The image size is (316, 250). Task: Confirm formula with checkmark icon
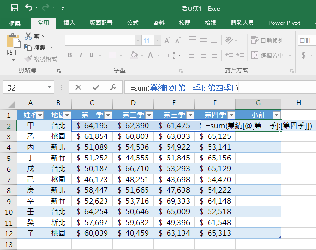(96, 87)
